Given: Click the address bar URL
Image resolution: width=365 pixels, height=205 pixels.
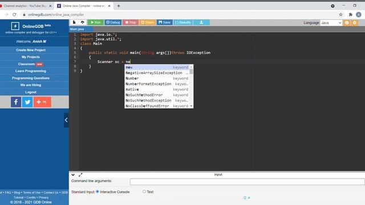Looking at the screenshot, I should click(56, 15).
